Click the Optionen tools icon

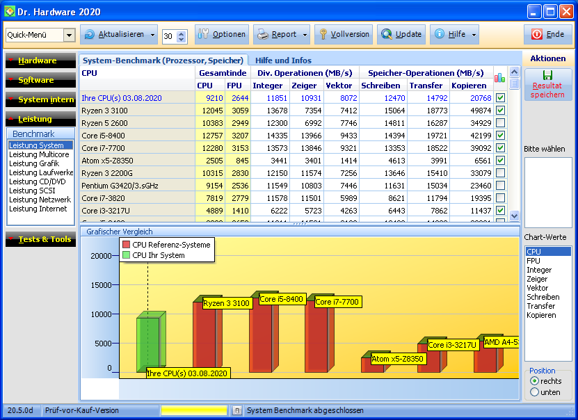pos(203,34)
